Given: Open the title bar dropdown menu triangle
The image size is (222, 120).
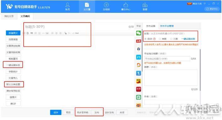Looking at the screenshot, I should [205, 3].
